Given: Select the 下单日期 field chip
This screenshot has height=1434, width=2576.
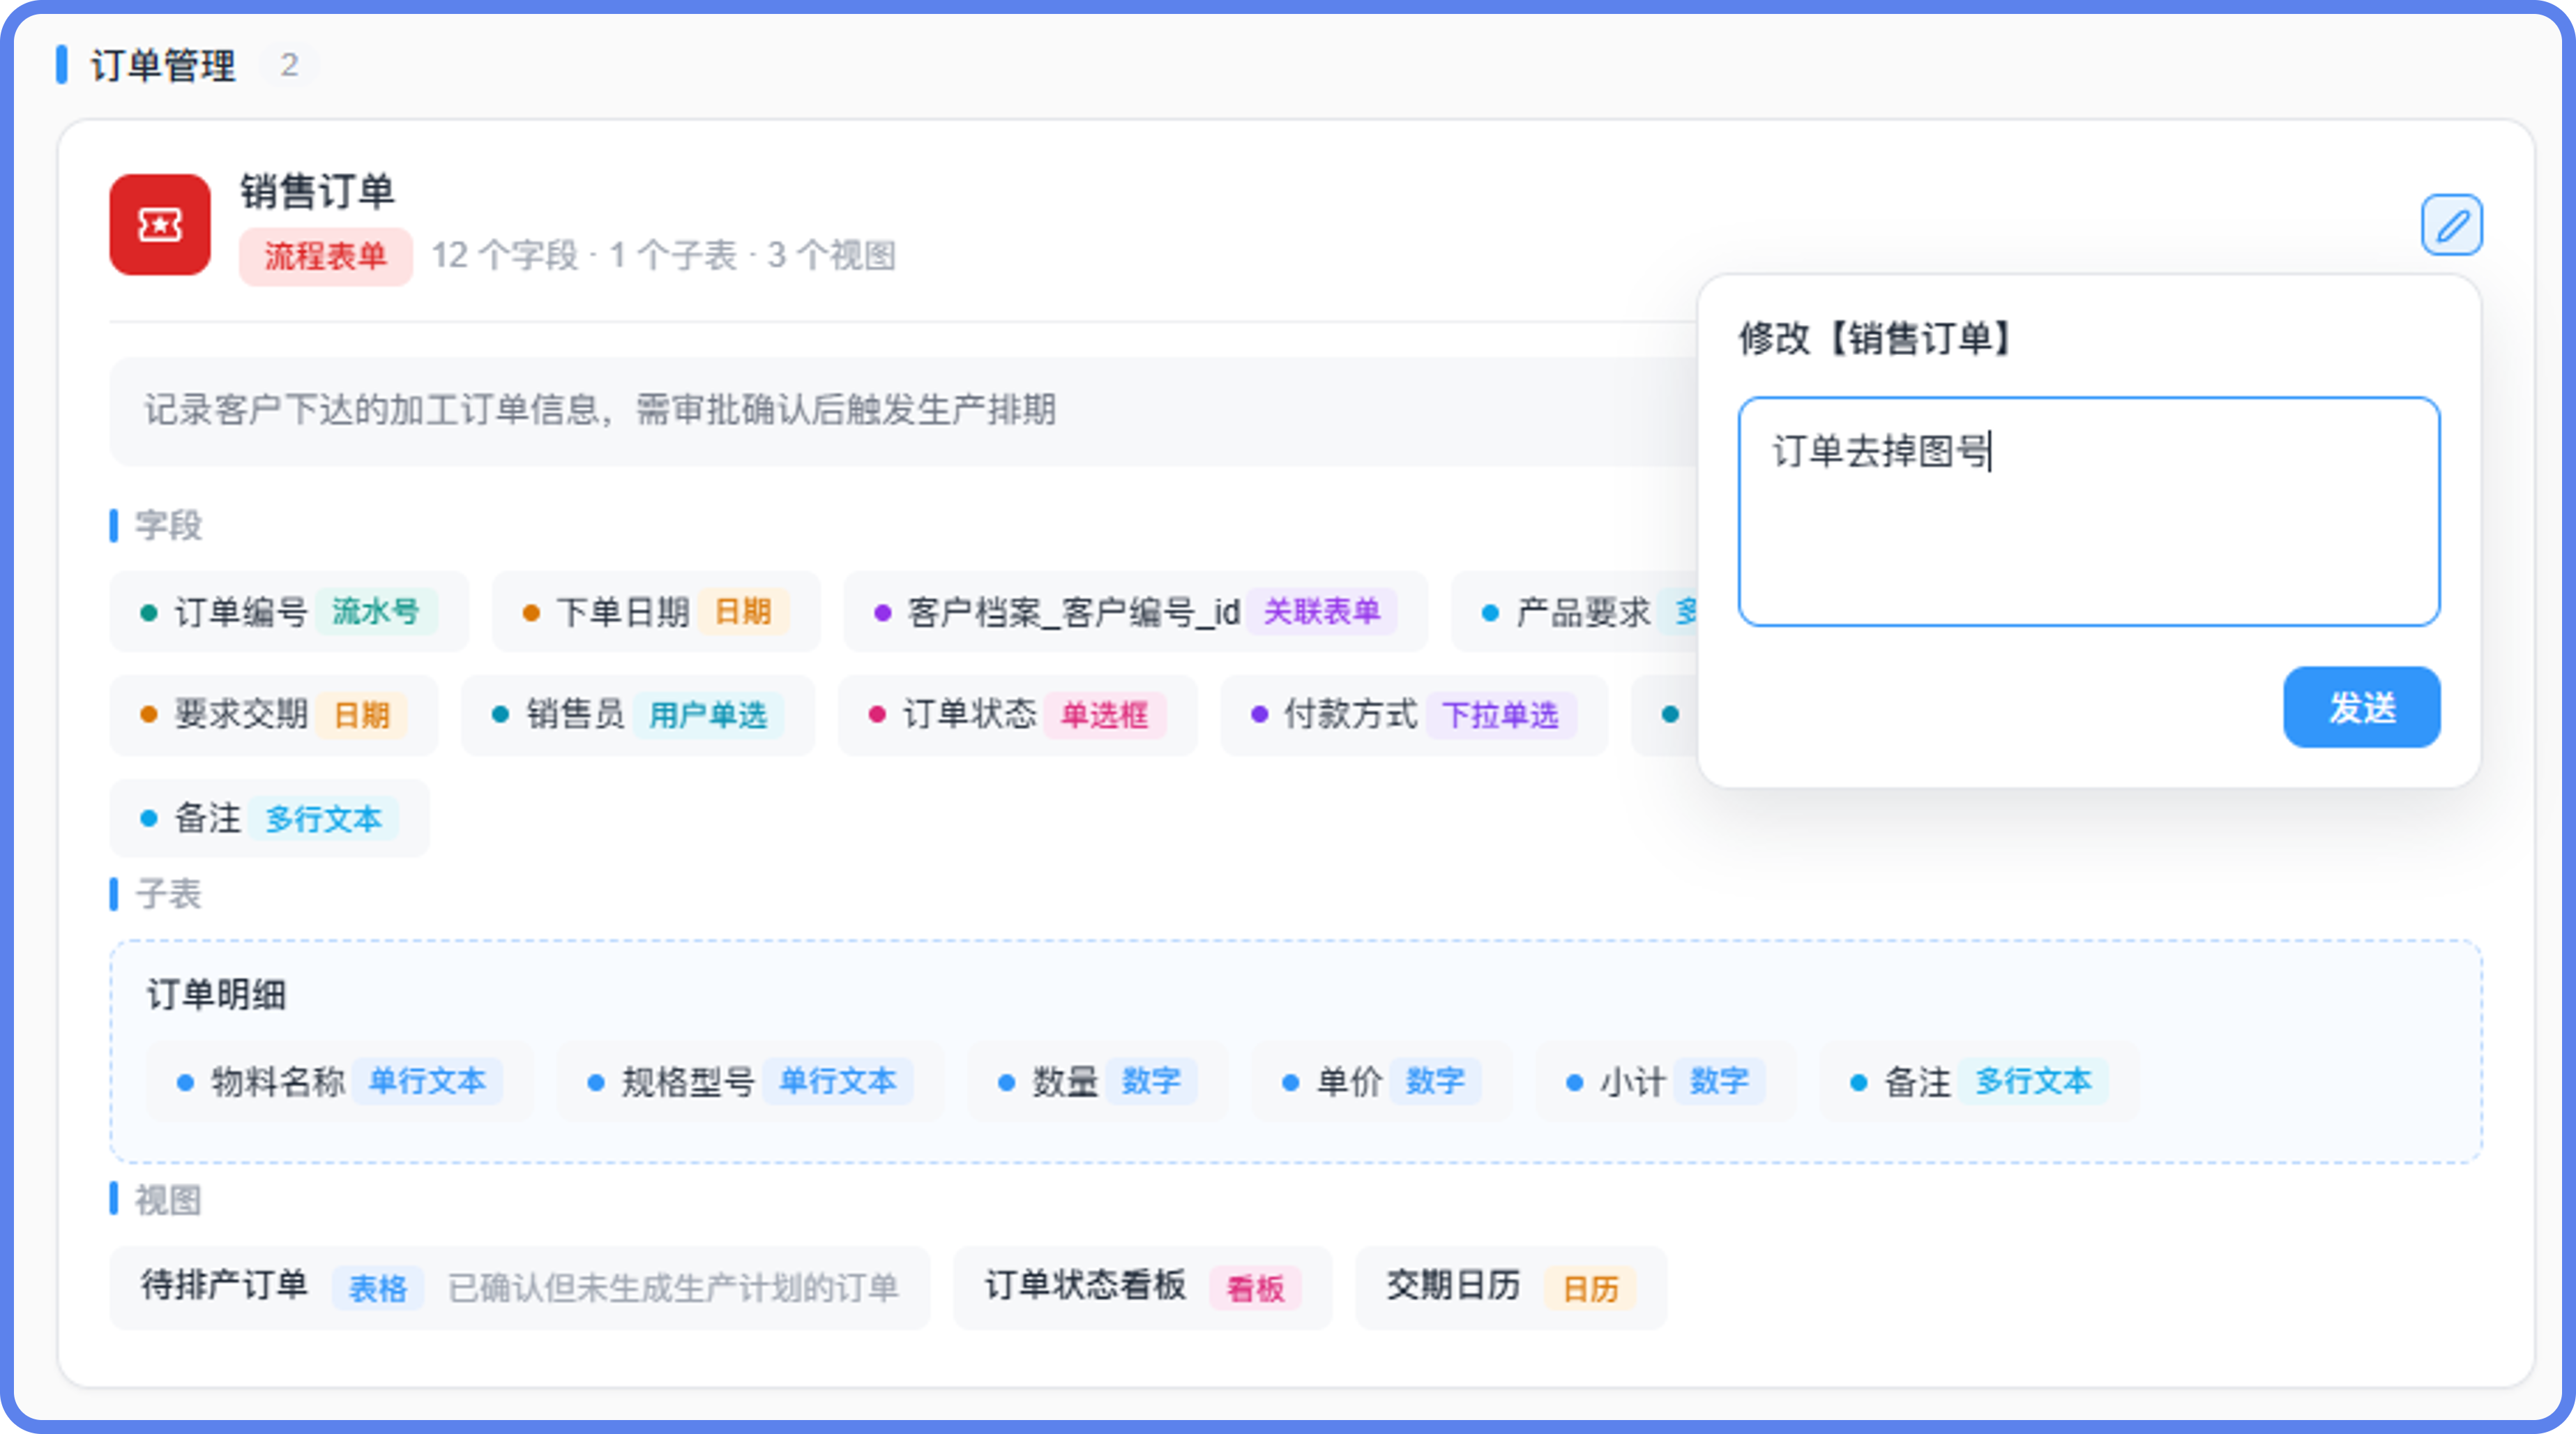Looking at the screenshot, I should [x=656, y=611].
